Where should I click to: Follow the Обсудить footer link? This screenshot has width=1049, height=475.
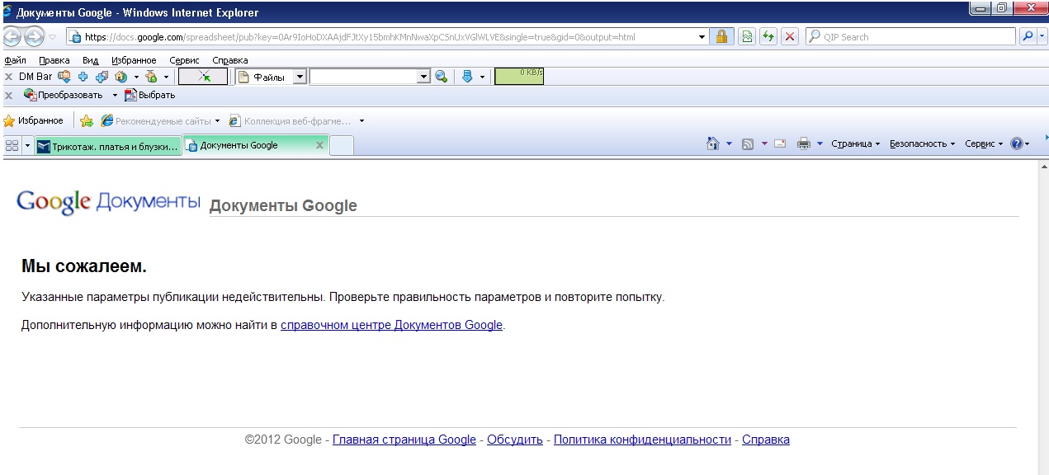pyautogui.click(x=515, y=440)
